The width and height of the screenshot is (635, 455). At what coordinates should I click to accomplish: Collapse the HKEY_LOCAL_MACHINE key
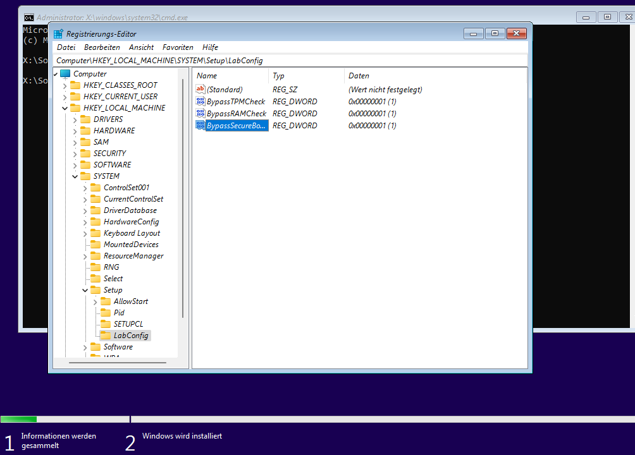(65, 108)
